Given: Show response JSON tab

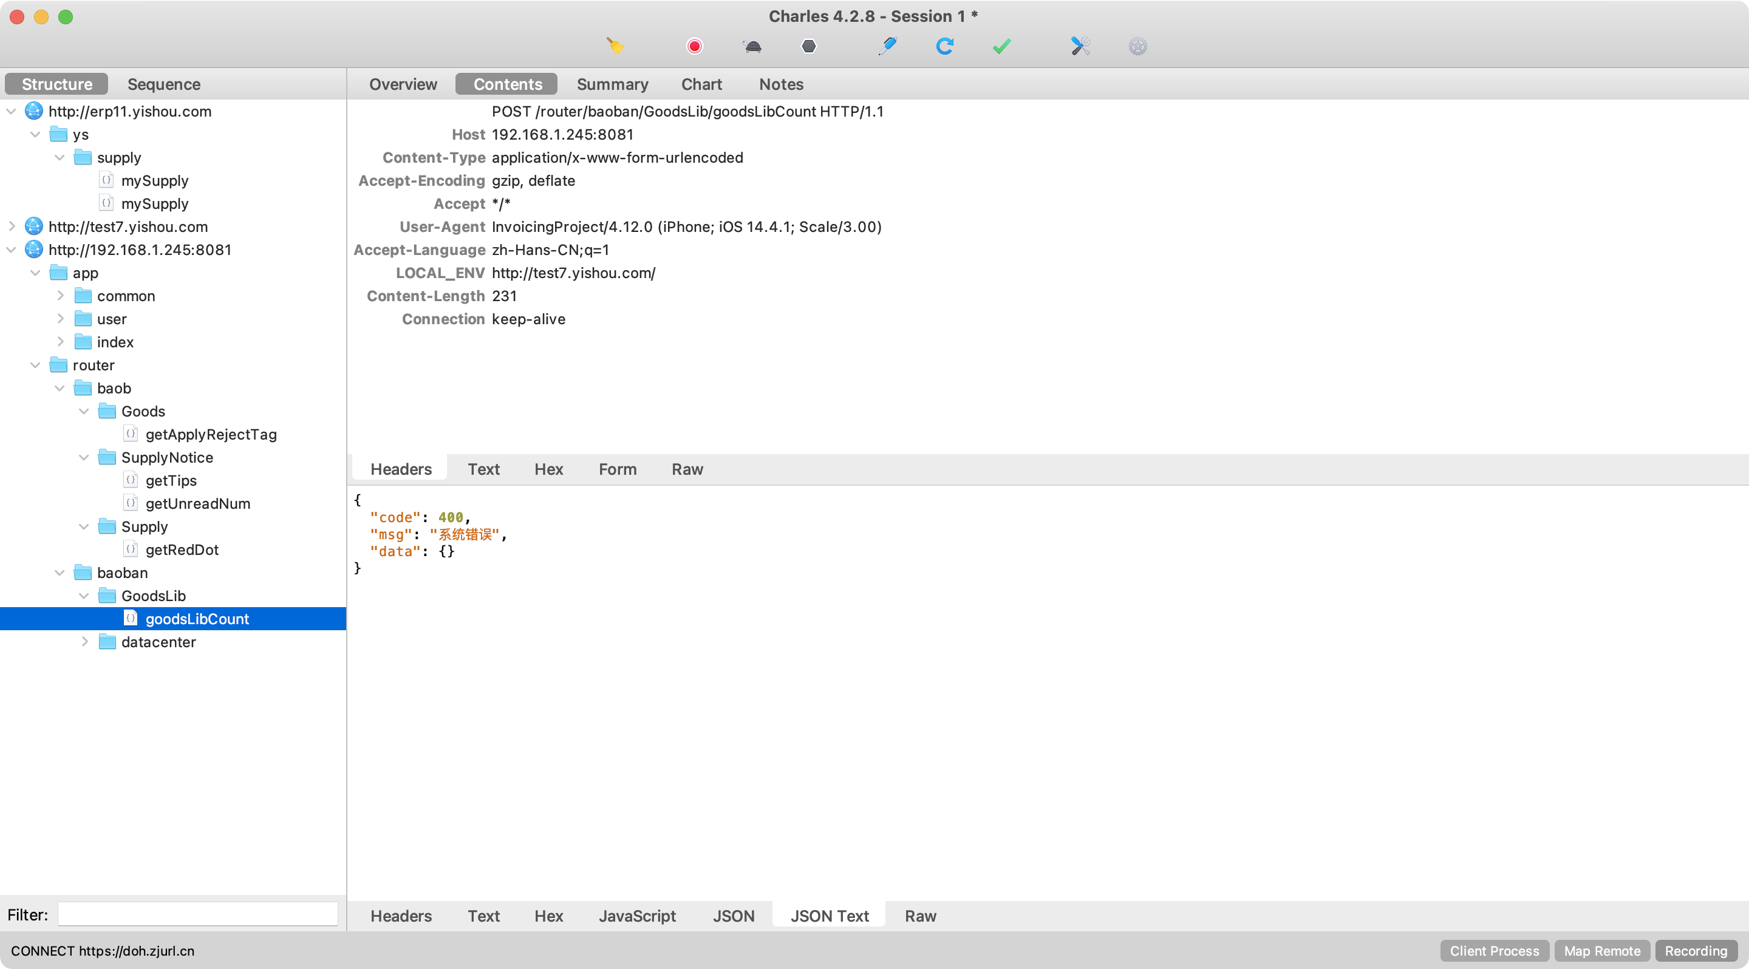Looking at the screenshot, I should pyautogui.click(x=733, y=916).
